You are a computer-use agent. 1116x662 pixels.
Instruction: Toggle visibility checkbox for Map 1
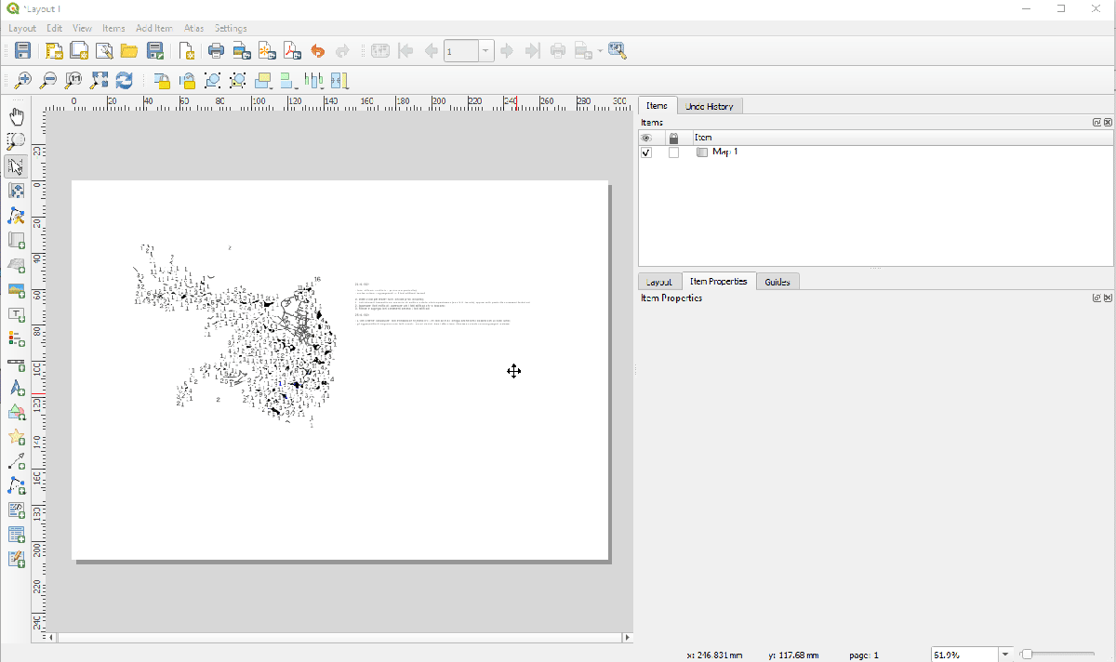646,152
